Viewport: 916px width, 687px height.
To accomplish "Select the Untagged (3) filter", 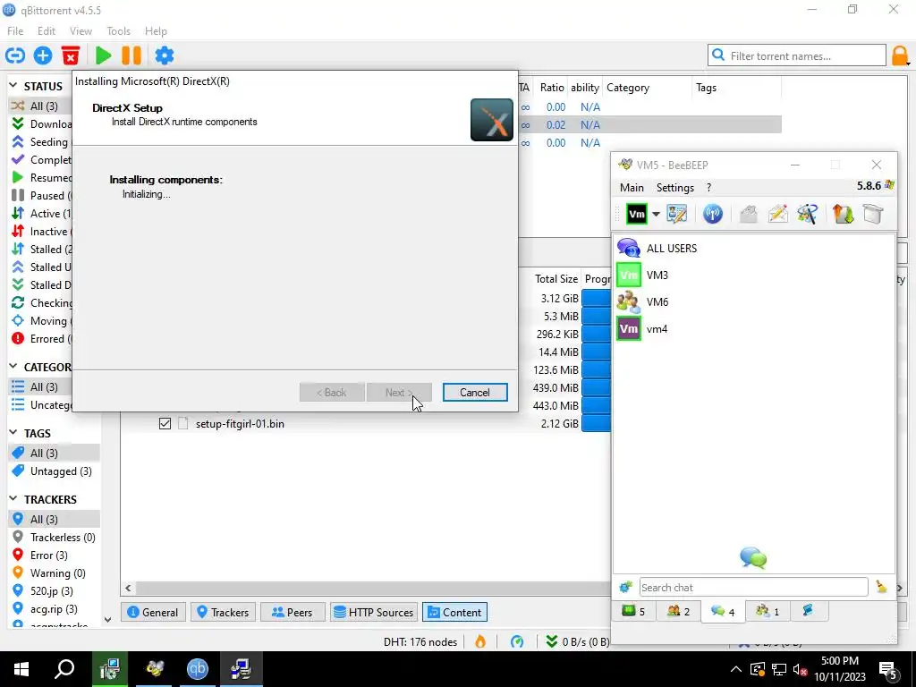I will (x=54, y=471).
